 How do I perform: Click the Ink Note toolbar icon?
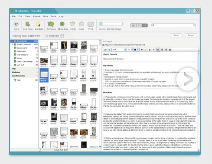pos(39,24)
